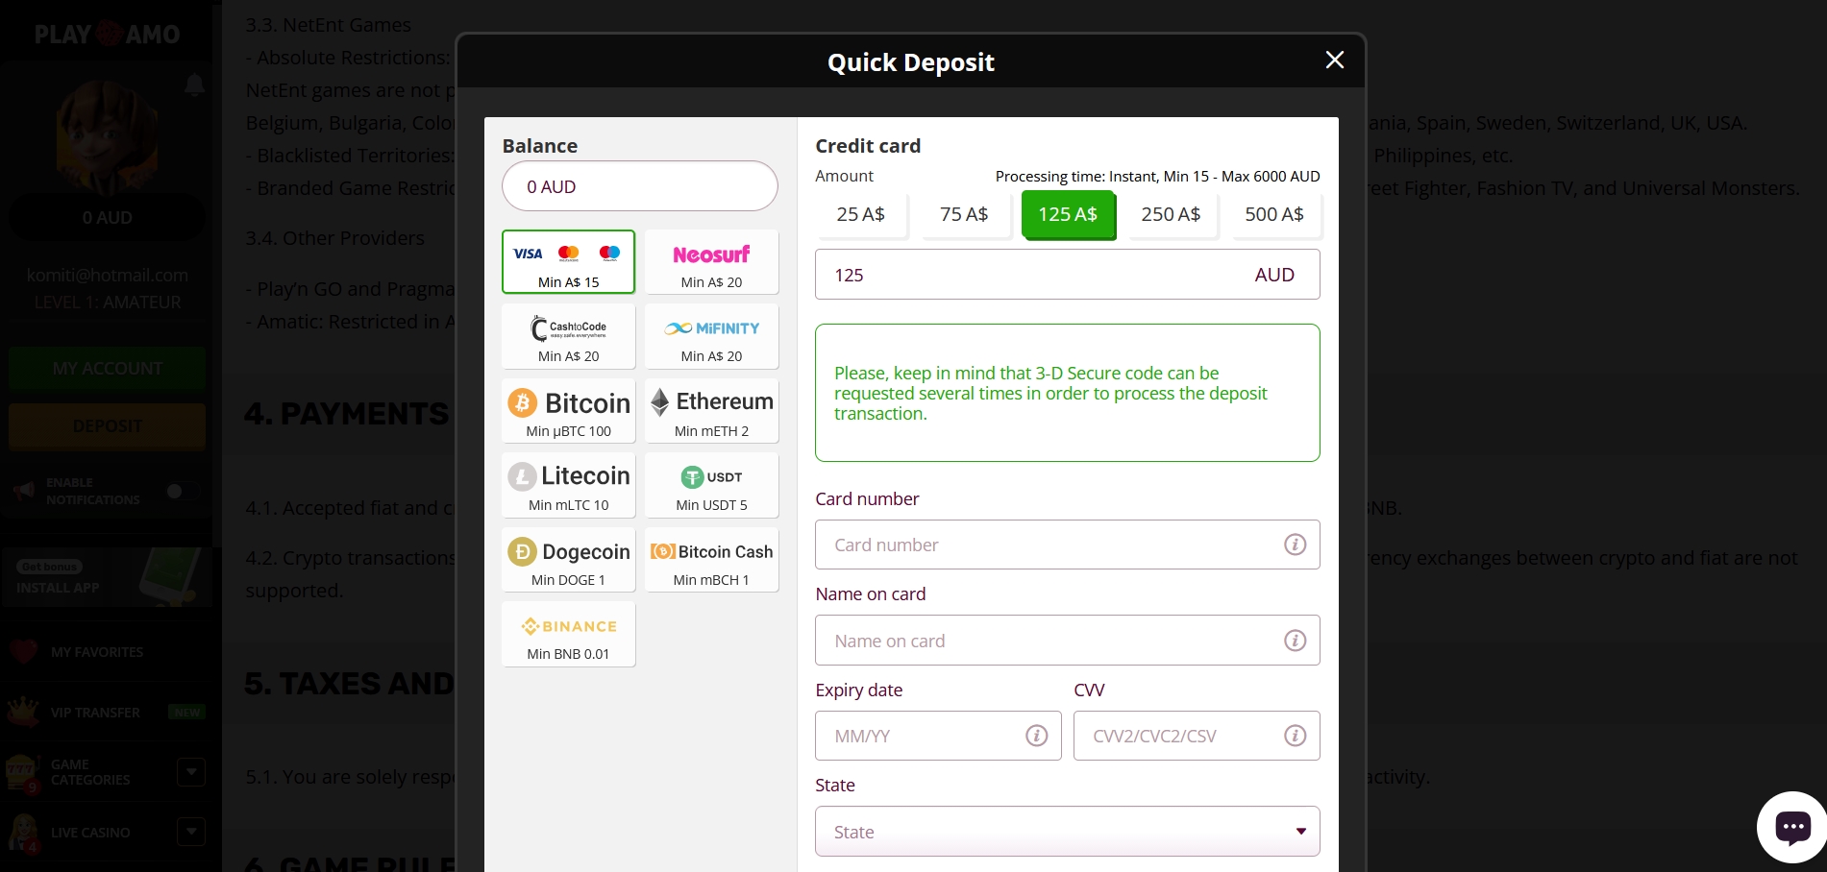Click the notification bell icon
Screen dimensions: 1827x872
click(194, 85)
